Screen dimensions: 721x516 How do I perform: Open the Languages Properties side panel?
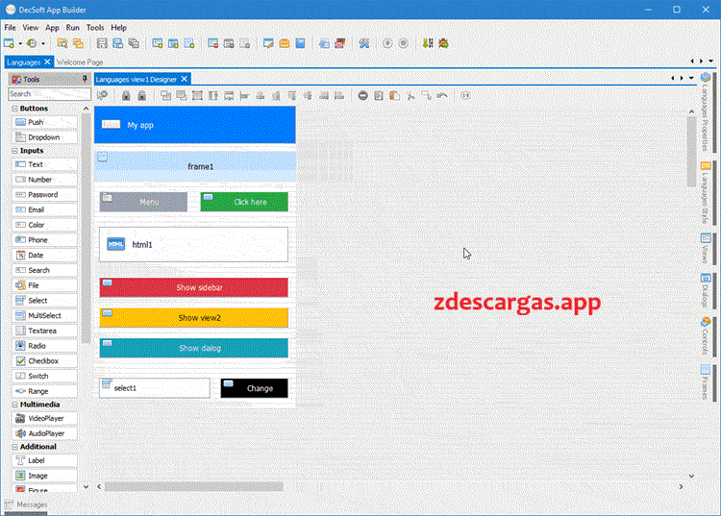coord(706,113)
